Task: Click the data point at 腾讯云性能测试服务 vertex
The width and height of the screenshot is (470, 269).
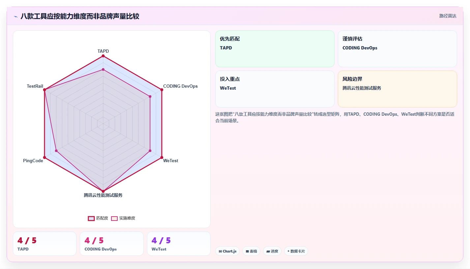Action: click(x=103, y=191)
